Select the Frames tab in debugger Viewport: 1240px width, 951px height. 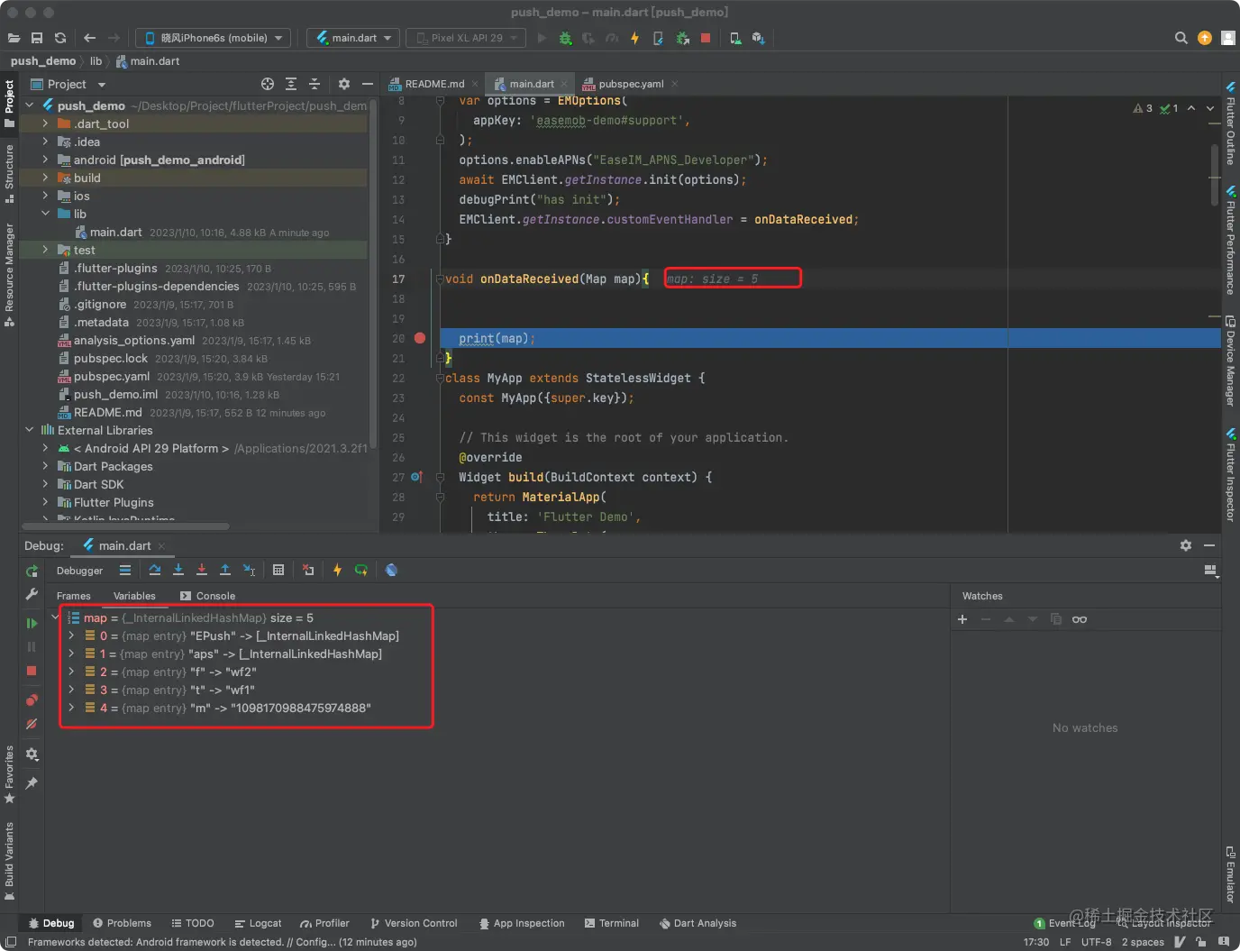click(x=74, y=596)
